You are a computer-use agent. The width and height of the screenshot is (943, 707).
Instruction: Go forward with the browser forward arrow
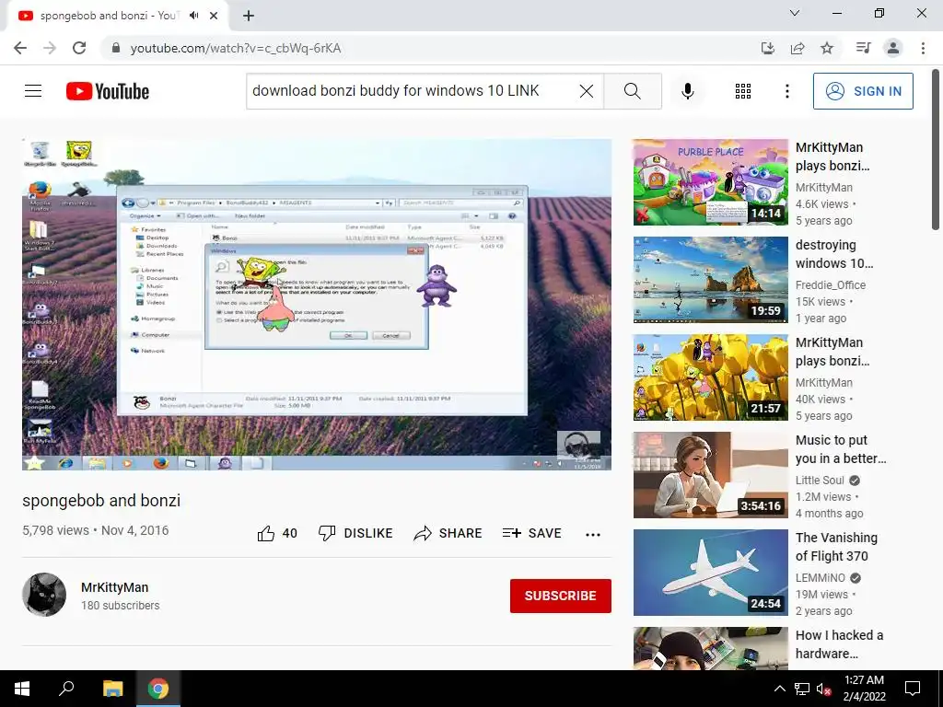point(50,48)
